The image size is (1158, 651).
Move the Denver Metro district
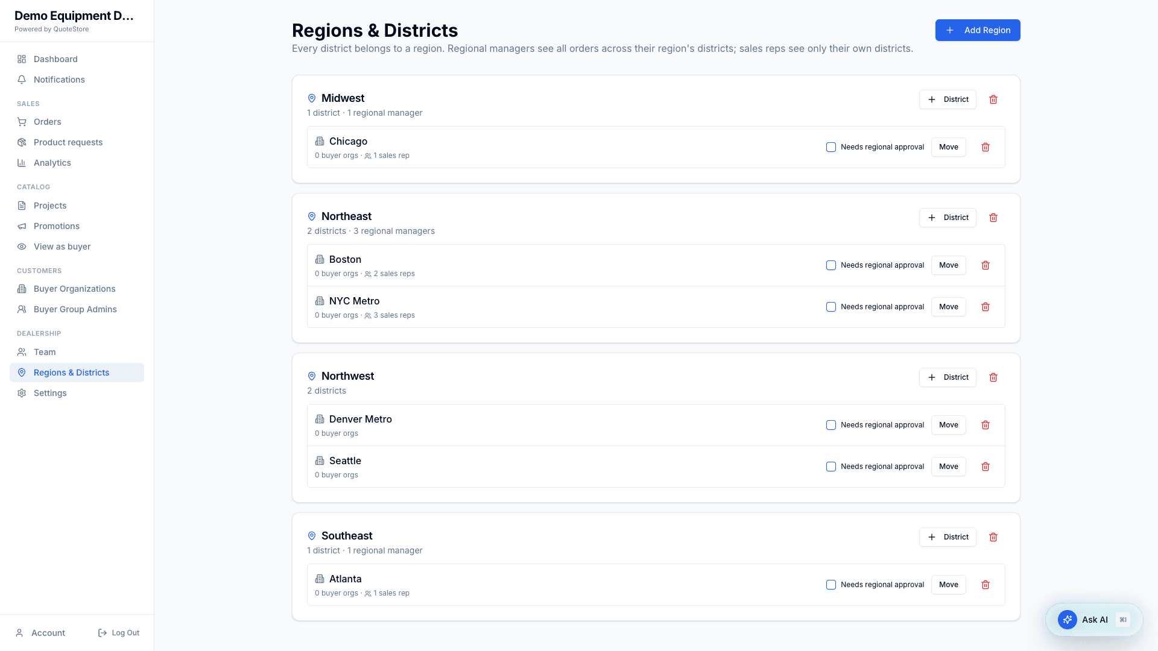pos(949,425)
